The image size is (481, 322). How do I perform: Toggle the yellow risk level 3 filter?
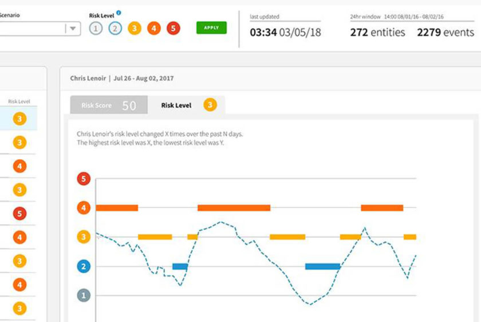(135, 28)
